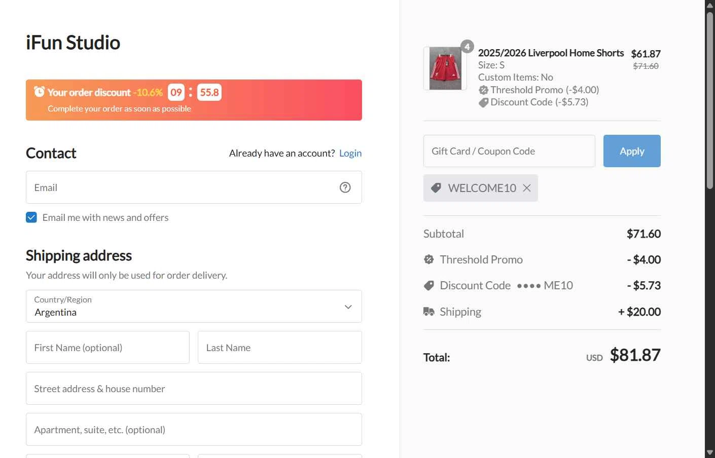Click discount tag icon under product details
The width and height of the screenshot is (715, 458).
(483, 103)
